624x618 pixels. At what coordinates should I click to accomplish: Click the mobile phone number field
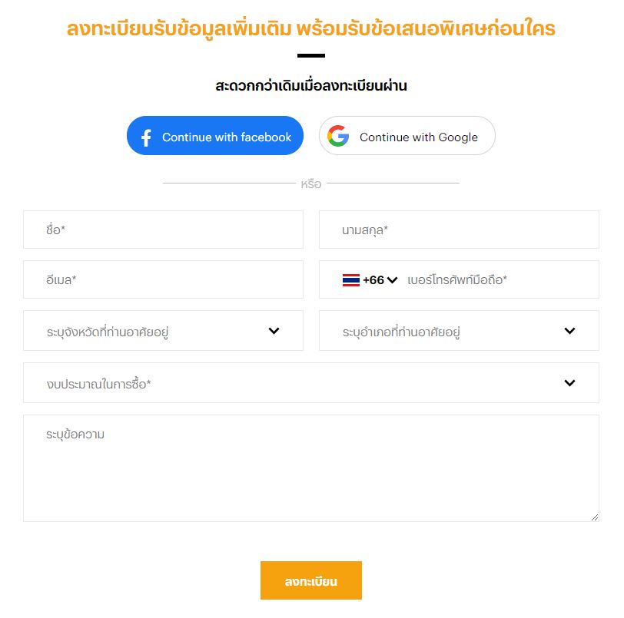[x=500, y=280]
